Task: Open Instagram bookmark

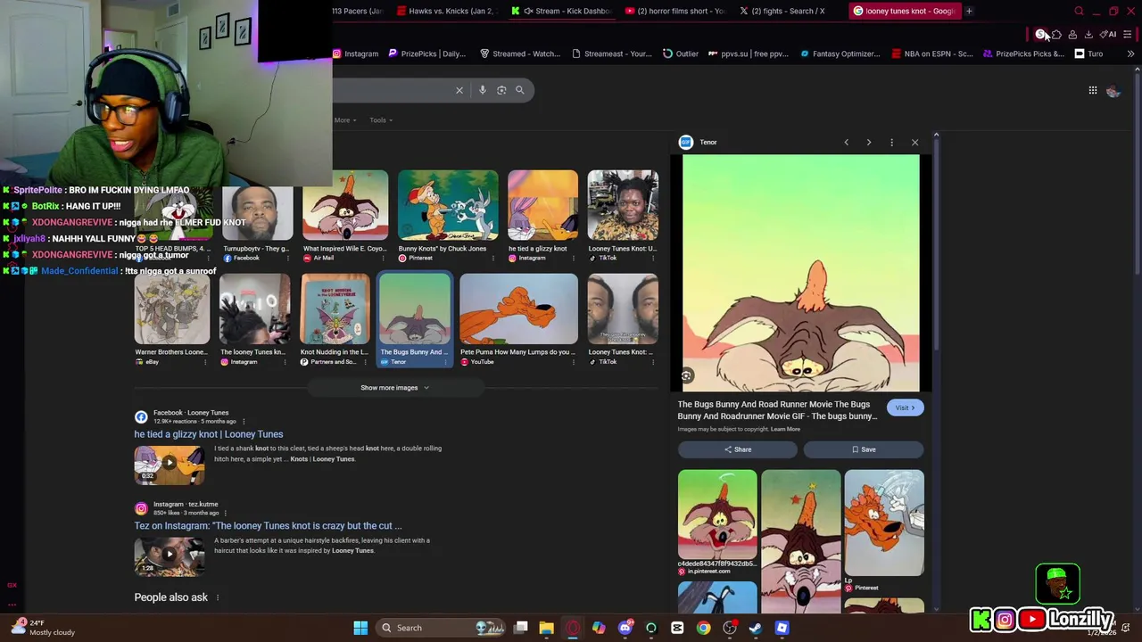Action: pos(355,53)
